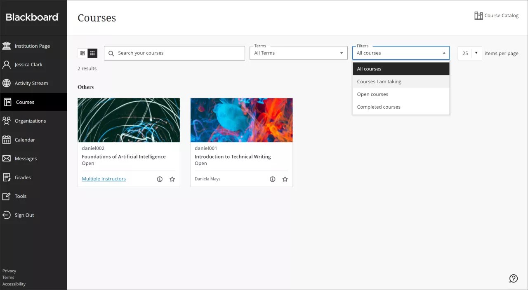
Task: Open the Accessibility page
Action: tap(14, 284)
